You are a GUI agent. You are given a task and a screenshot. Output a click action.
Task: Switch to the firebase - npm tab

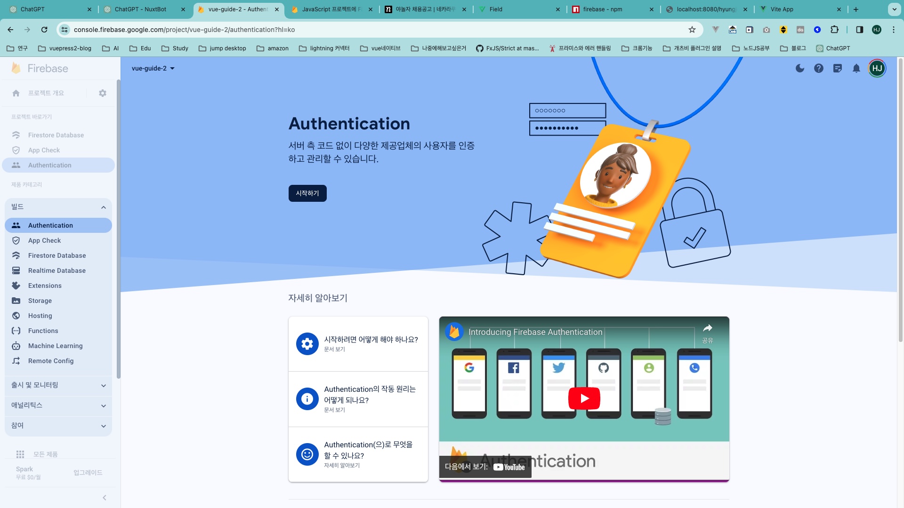click(613, 9)
